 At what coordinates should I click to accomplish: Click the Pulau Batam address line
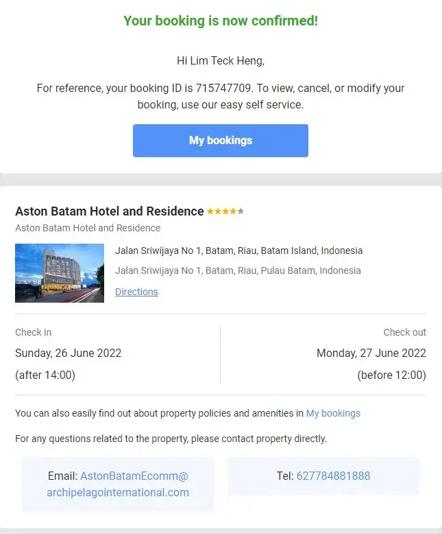[x=238, y=270]
